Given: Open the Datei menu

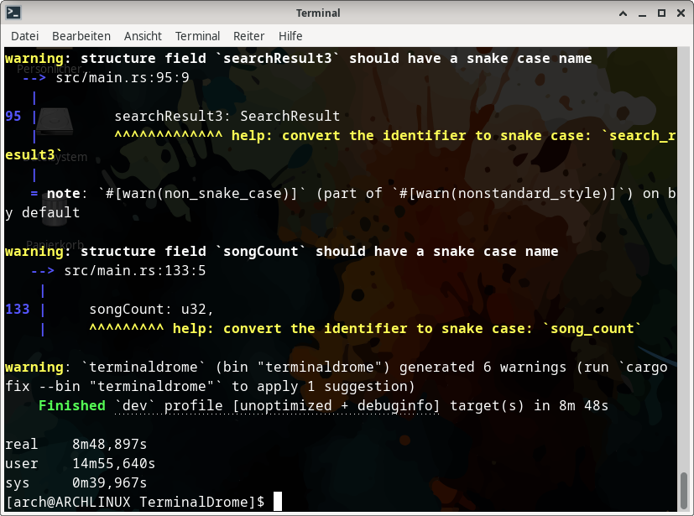Looking at the screenshot, I should click(x=25, y=36).
